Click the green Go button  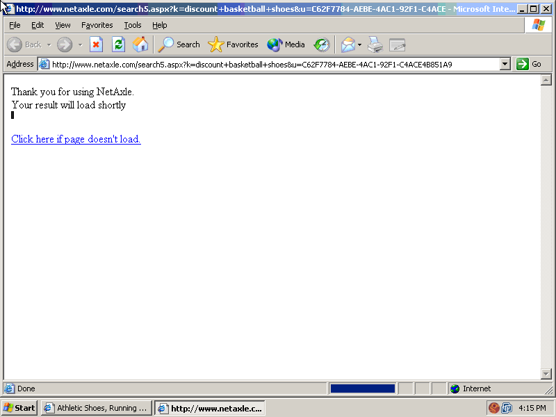(x=529, y=64)
